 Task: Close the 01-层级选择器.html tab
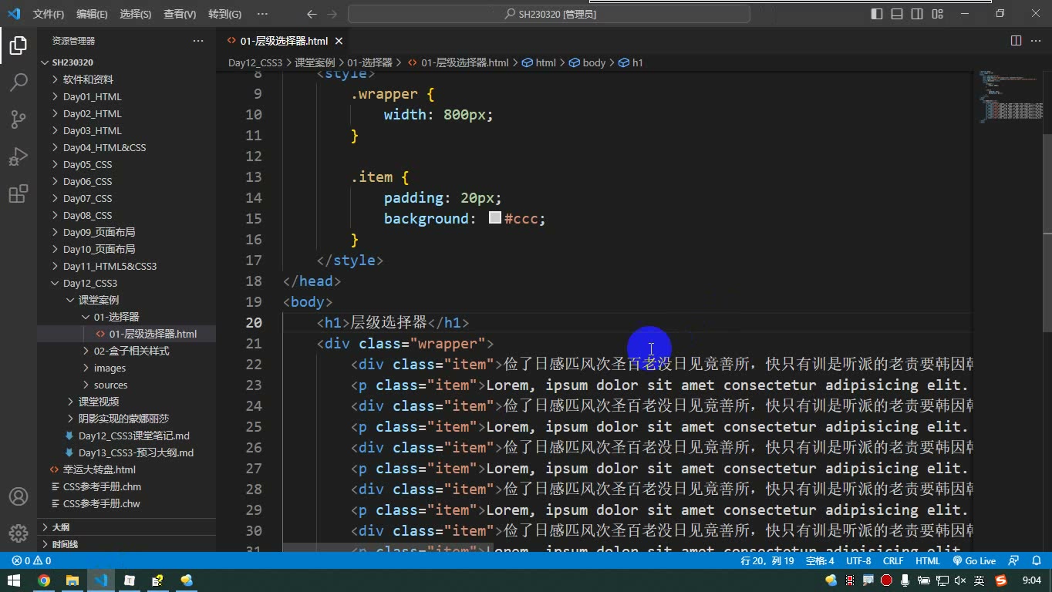[x=339, y=41]
